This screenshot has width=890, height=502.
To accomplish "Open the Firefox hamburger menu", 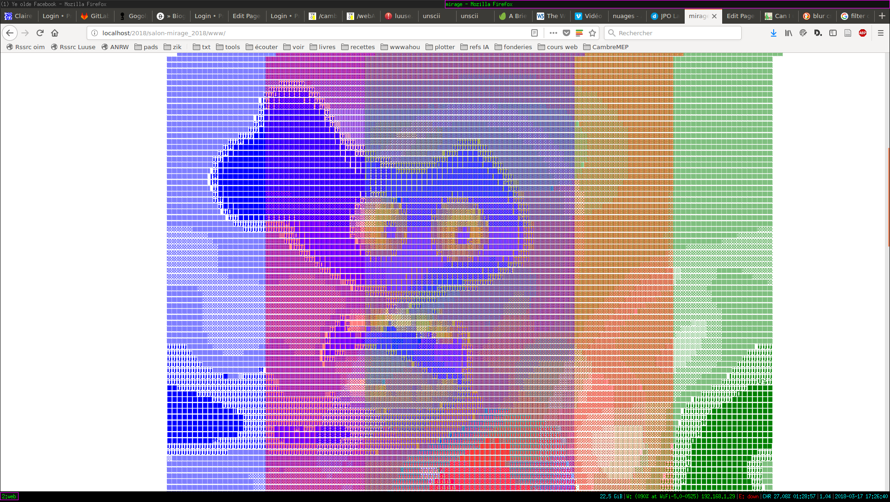I will [x=881, y=33].
